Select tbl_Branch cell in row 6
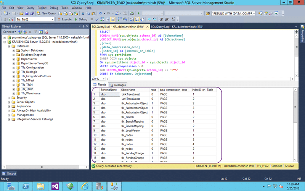 coord(135,117)
